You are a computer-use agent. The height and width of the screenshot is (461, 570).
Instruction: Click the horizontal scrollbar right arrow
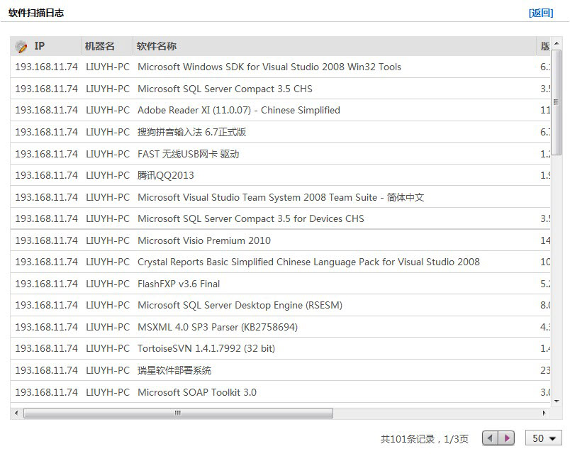[544, 413]
